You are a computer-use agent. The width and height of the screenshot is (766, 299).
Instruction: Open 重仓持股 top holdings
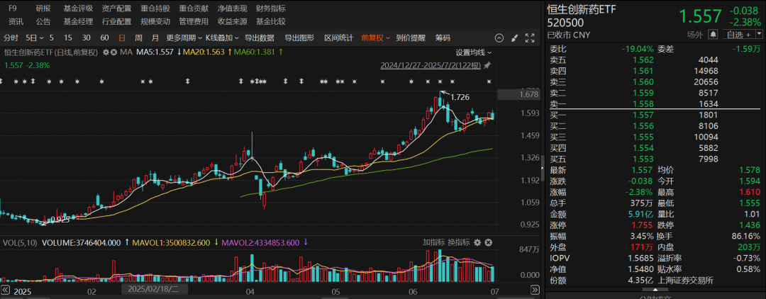(155, 9)
